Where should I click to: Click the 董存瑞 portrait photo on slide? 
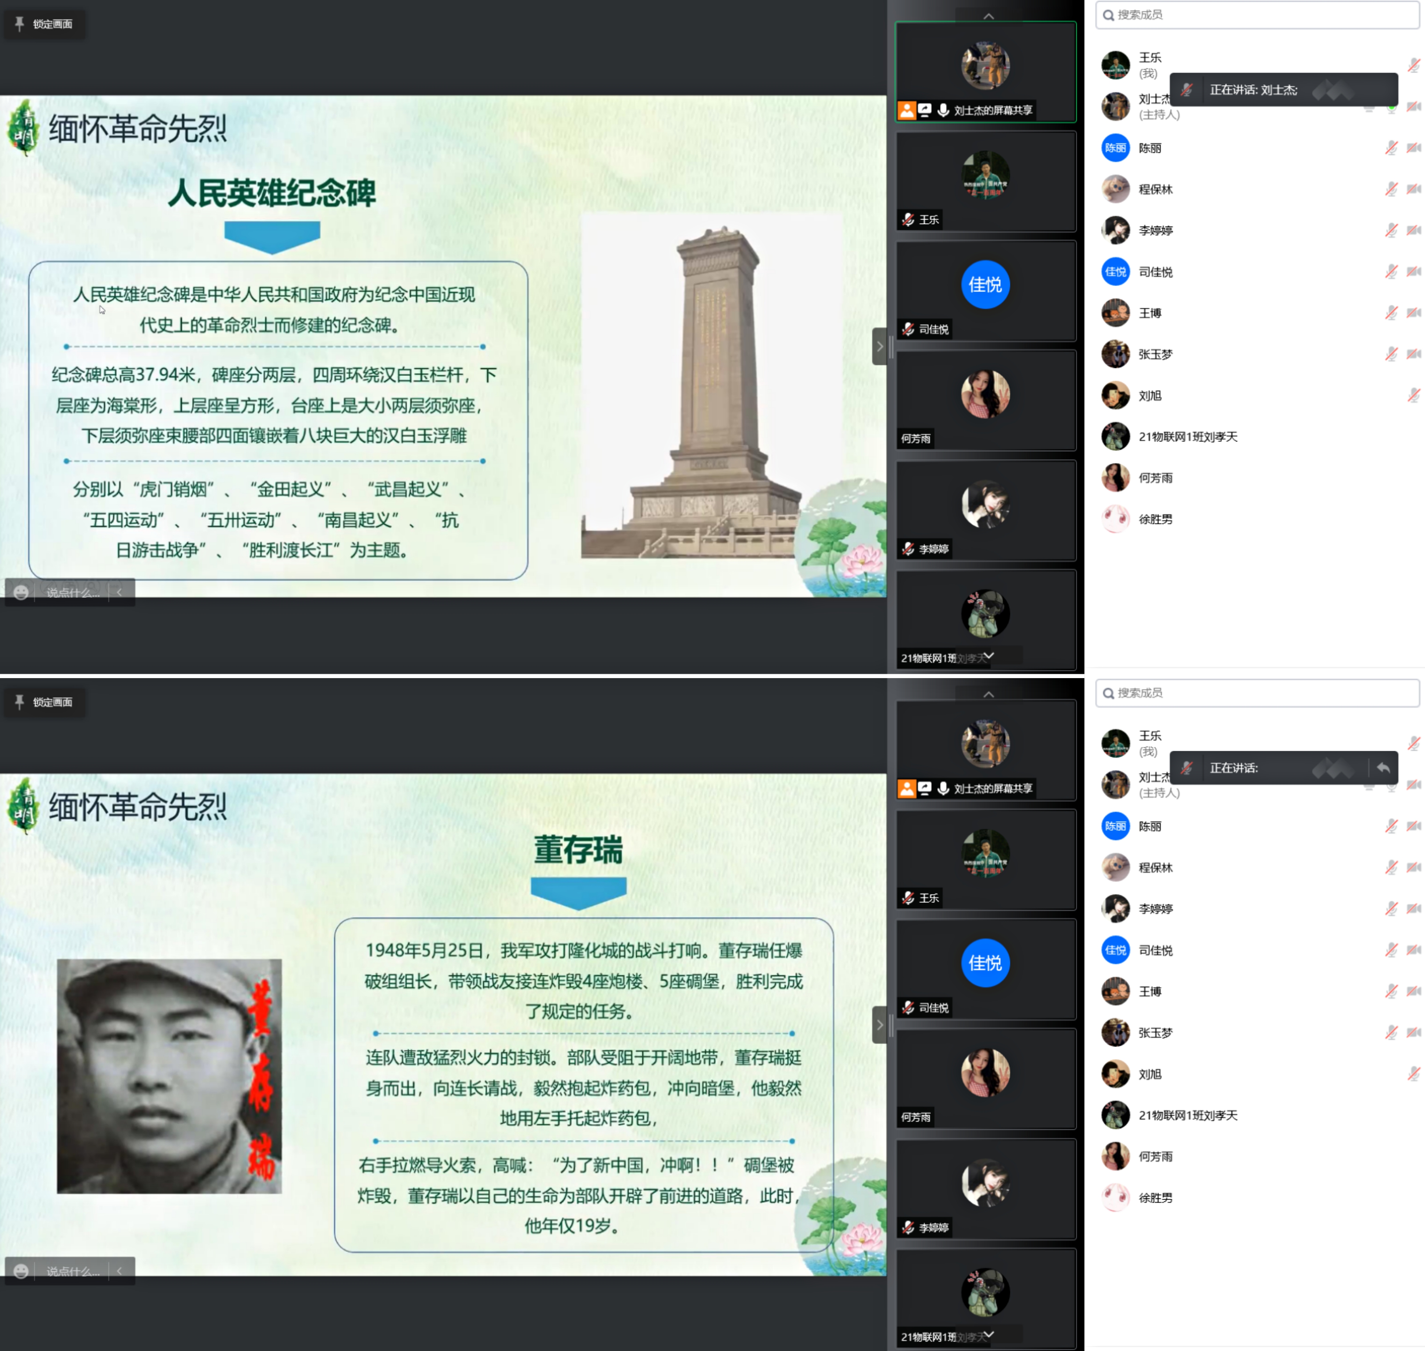pyautogui.click(x=169, y=1076)
